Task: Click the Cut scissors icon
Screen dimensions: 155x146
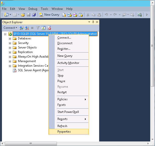Action: coord(88,15)
